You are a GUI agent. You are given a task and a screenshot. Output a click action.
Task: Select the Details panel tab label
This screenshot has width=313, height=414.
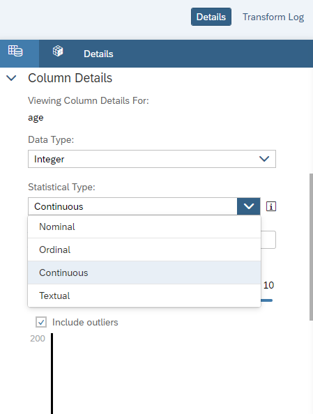(x=98, y=54)
